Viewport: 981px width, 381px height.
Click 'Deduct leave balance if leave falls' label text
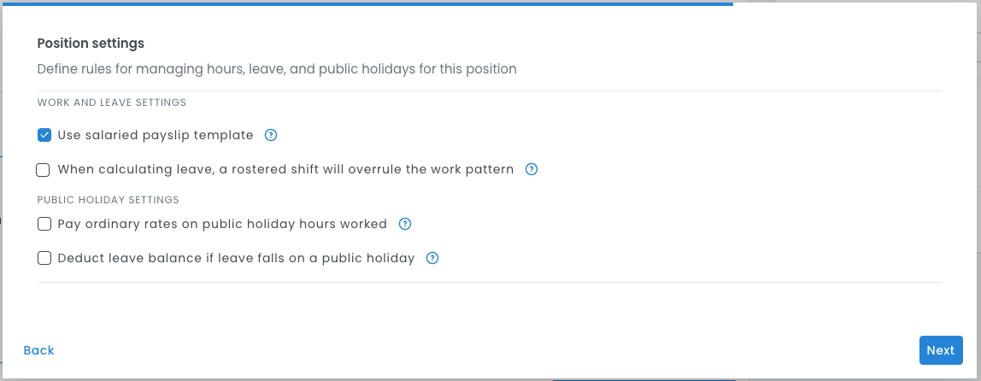click(236, 258)
